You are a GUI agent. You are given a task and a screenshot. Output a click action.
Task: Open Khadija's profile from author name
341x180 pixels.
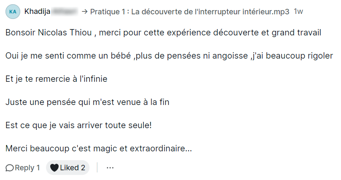point(37,11)
